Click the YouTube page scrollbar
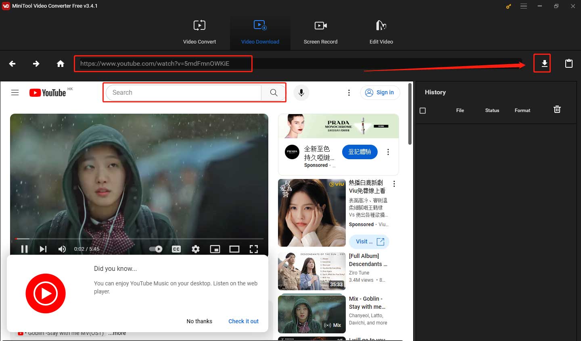 (410, 114)
